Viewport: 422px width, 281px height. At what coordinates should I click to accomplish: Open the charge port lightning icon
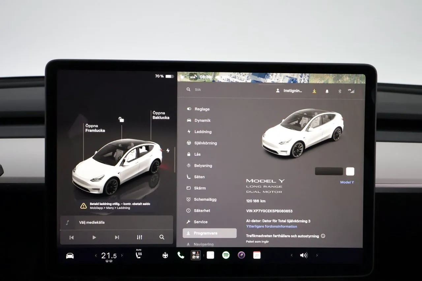(x=168, y=151)
